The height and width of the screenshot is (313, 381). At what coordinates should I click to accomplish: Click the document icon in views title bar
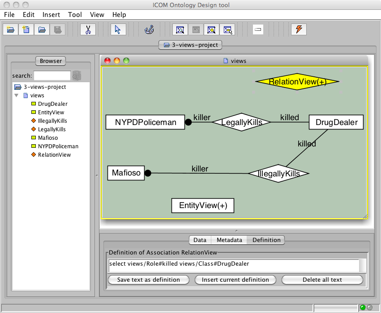226,61
